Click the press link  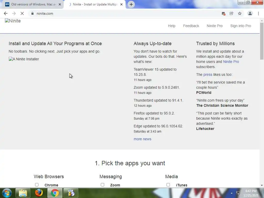(x=208, y=75)
